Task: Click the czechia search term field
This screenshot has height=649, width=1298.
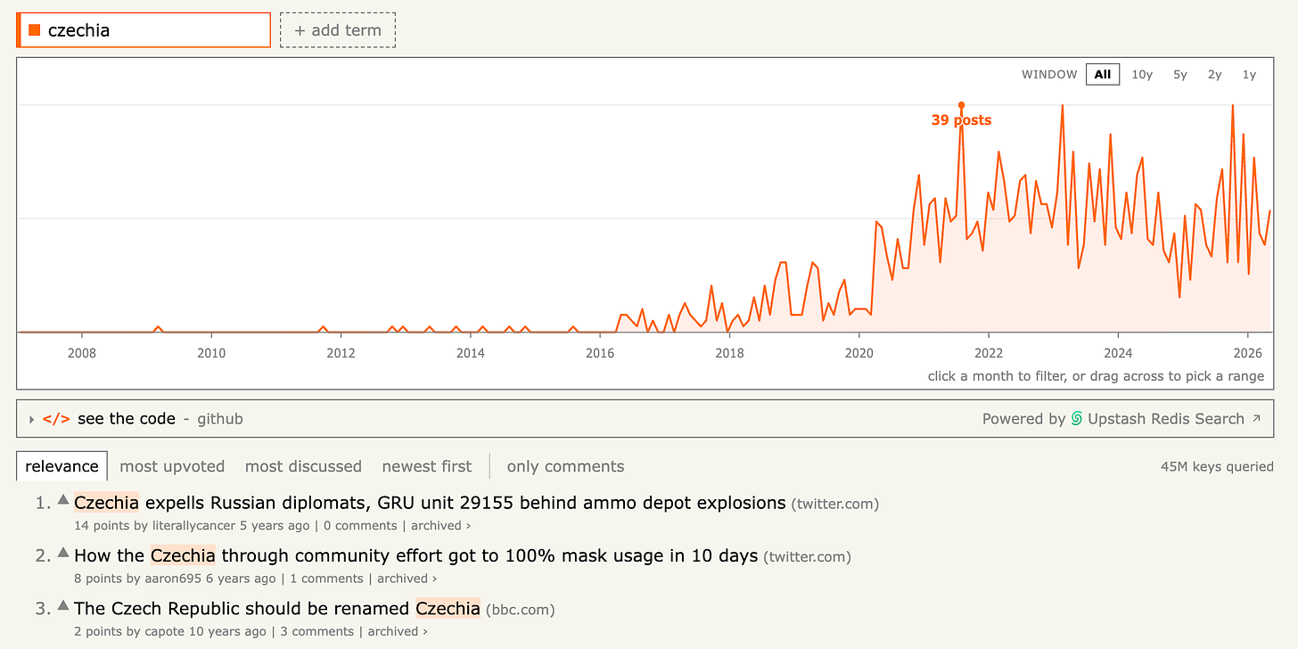Action: pyautogui.click(x=144, y=30)
